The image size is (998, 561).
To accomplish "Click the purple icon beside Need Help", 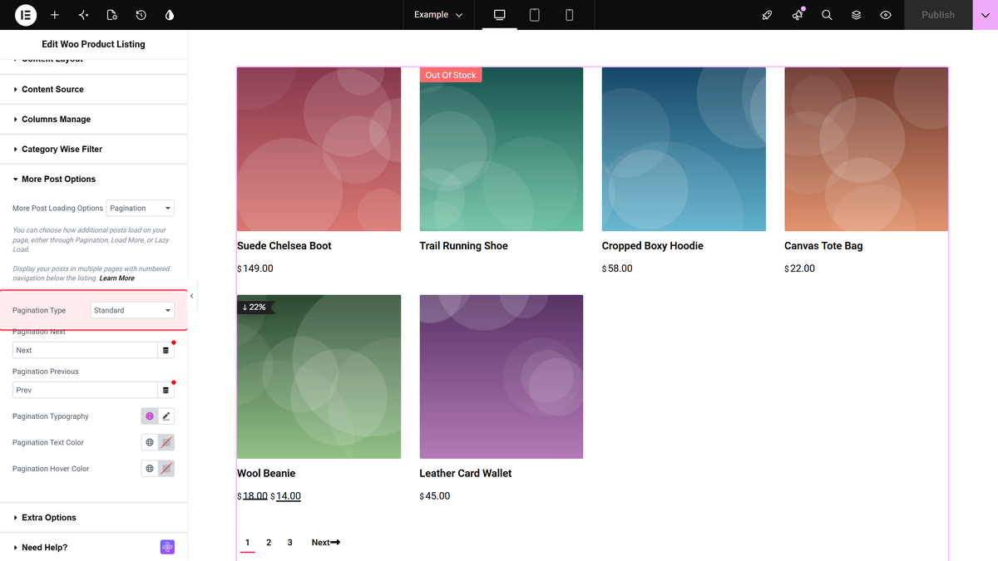I will (x=168, y=547).
